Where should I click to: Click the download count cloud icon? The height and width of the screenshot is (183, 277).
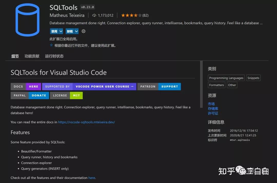[x=95, y=15]
